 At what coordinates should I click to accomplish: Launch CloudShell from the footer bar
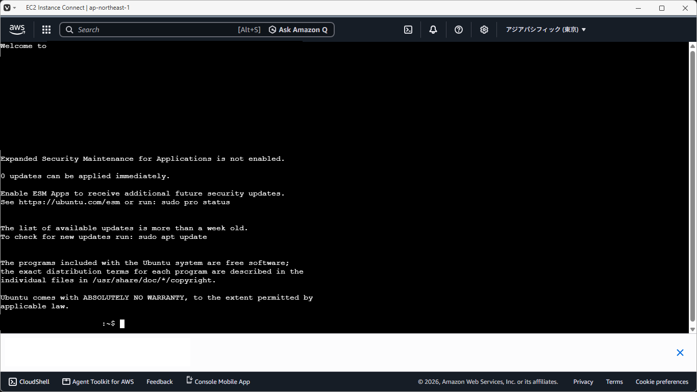point(29,382)
